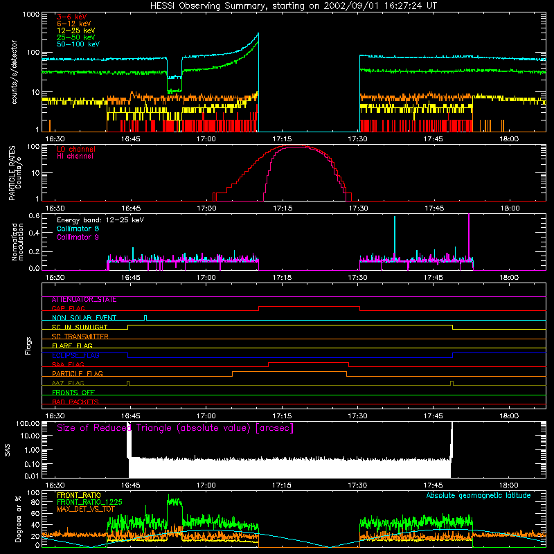Select the red 3-6 keV legend label

click(x=72, y=17)
